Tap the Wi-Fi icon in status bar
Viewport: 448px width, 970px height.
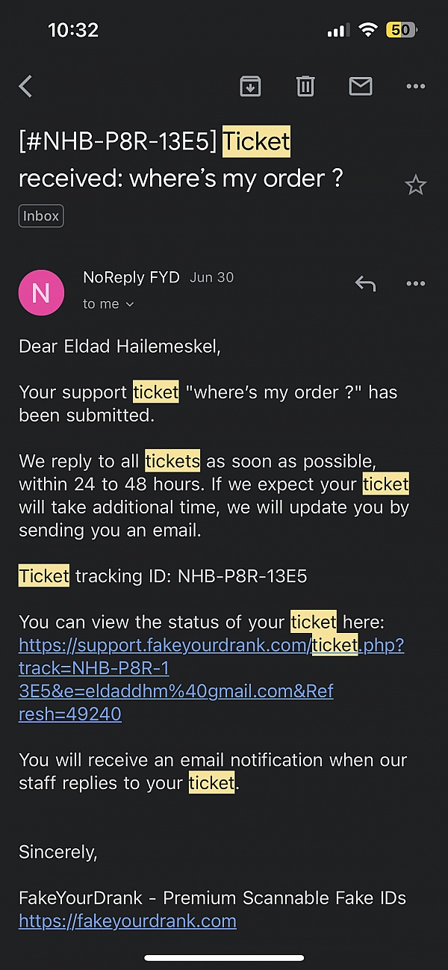click(367, 30)
